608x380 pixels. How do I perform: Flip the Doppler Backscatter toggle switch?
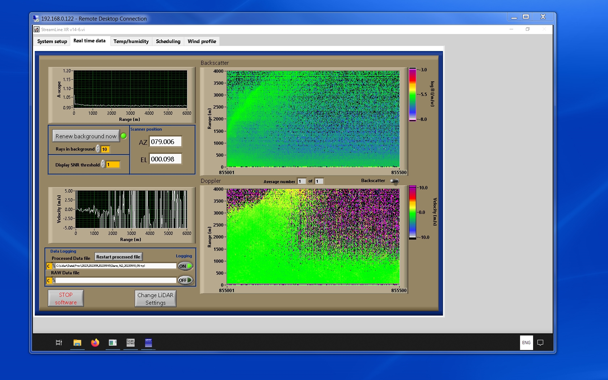coord(394,181)
